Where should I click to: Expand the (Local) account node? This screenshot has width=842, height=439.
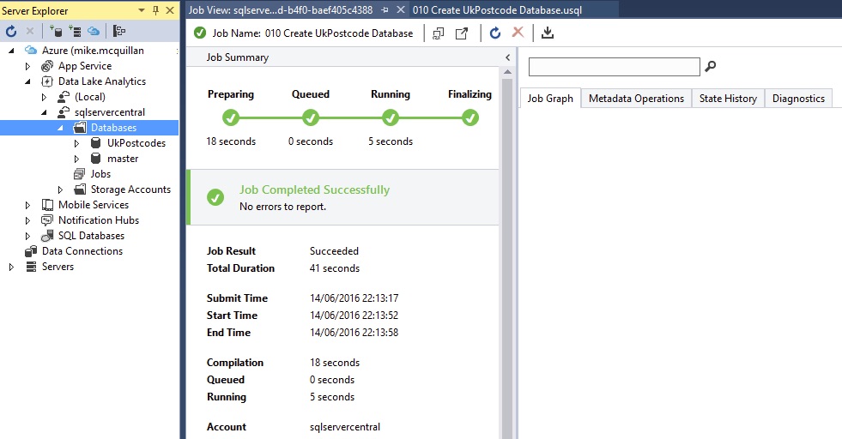click(44, 97)
